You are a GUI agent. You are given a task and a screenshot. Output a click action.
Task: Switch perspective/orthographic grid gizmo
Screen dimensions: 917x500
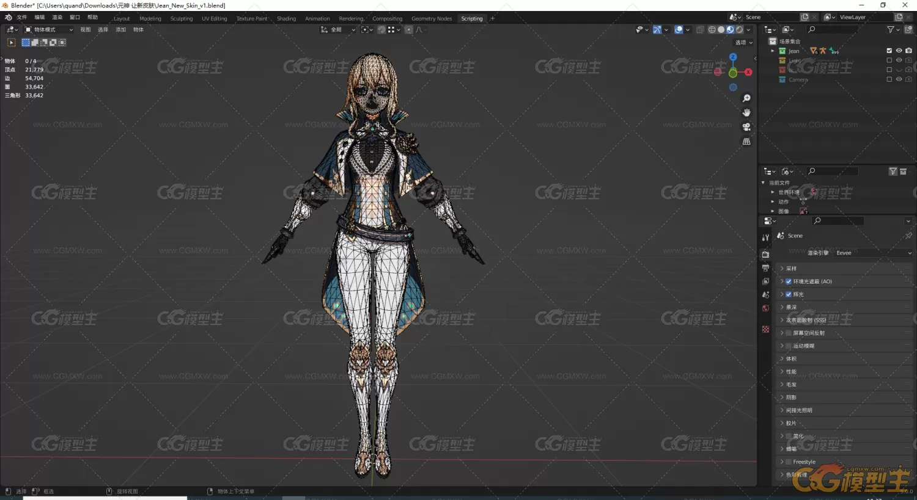coord(746,141)
